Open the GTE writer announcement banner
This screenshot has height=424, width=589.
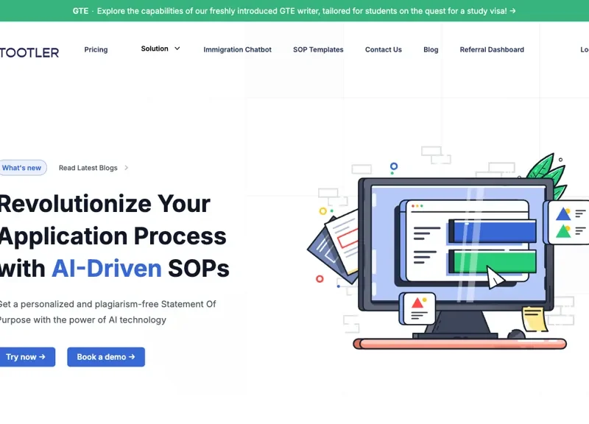coord(294,11)
